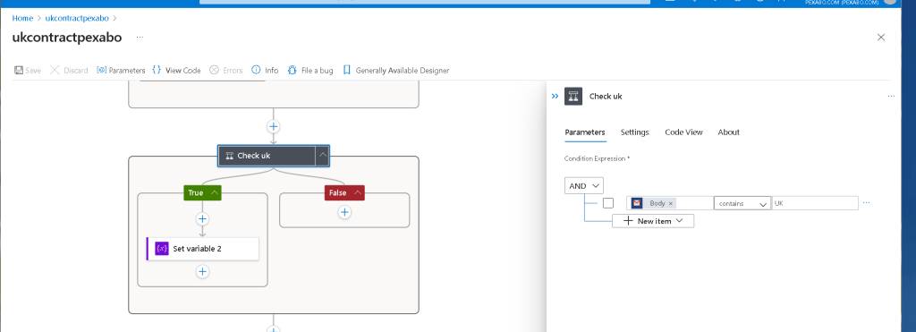Open the AND operator dropdown
This screenshot has height=332, width=916.
tap(584, 186)
